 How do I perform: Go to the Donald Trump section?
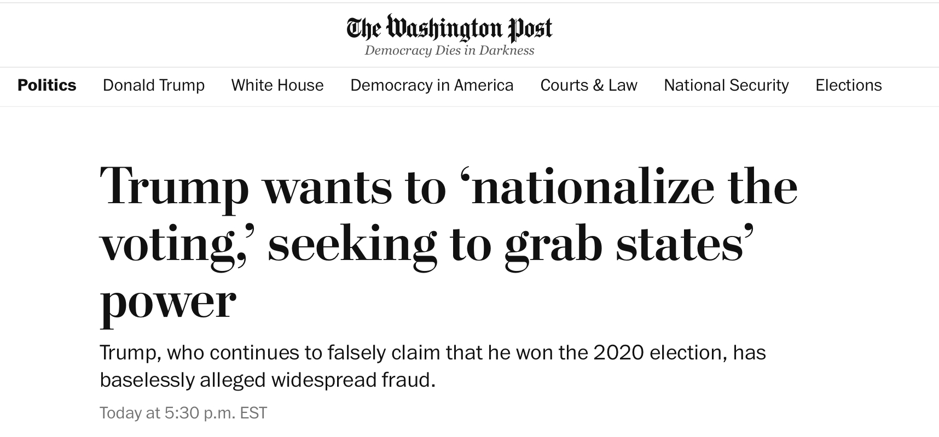154,85
